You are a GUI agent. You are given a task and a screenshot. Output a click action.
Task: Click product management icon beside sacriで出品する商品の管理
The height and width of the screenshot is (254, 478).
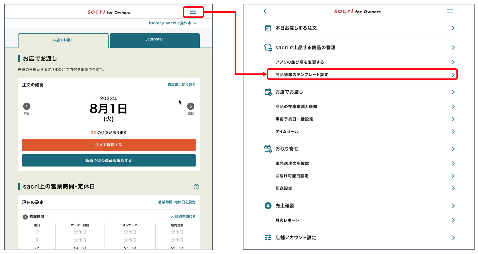pyautogui.click(x=268, y=47)
